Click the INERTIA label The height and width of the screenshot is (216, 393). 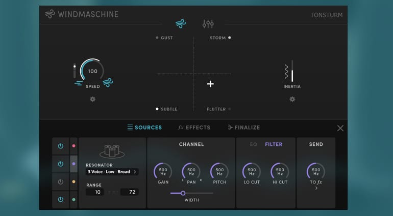(292, 86)
